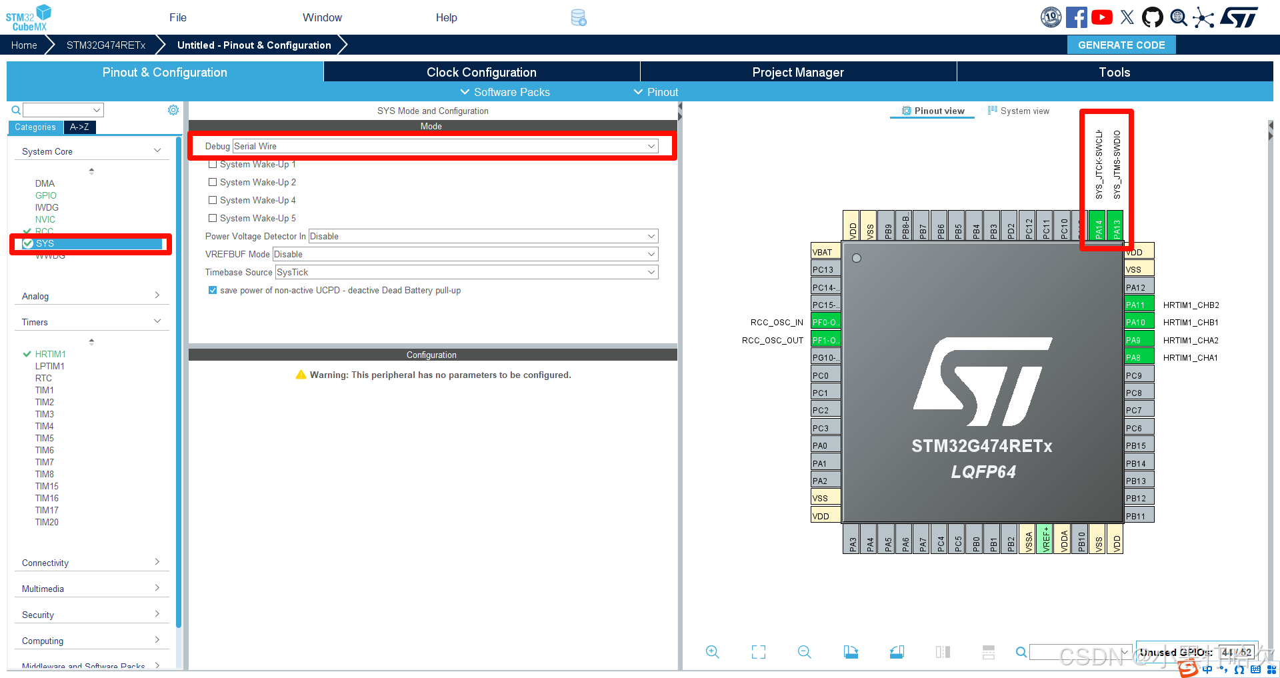Viewport: 1280px width, 678px height.
Task: Click the category search input field
Action: click(63, 110)
